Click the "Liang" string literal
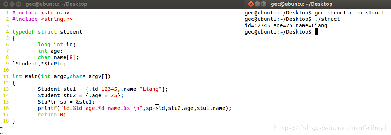 click(x=150, y=89)
